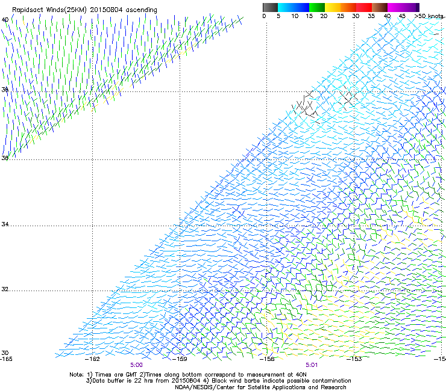Click longitude label '-165'
Screen dimensions: 446x391
pyautogui.click(x=6, y=359)
